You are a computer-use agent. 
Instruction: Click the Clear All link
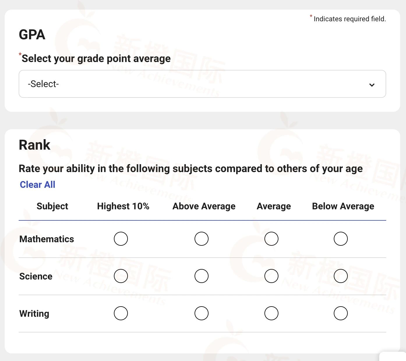[38, 185]
